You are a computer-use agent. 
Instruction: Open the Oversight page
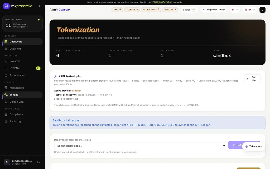pos(22,49)
